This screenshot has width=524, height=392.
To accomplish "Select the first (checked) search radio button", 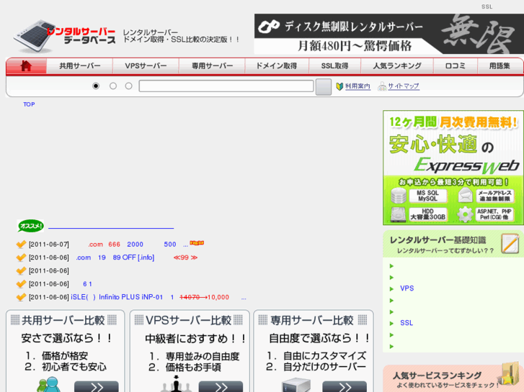I will coord(96,86).
